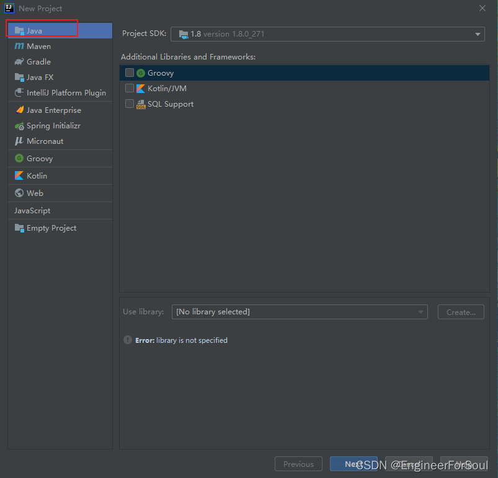Enable the Groovy framework checkbox
Viewport: 498px width, 478px height.
click(x=130, y=73)
